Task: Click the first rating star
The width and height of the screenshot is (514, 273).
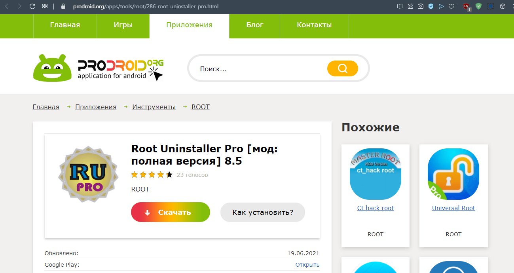Action: [x=135, y=174]
